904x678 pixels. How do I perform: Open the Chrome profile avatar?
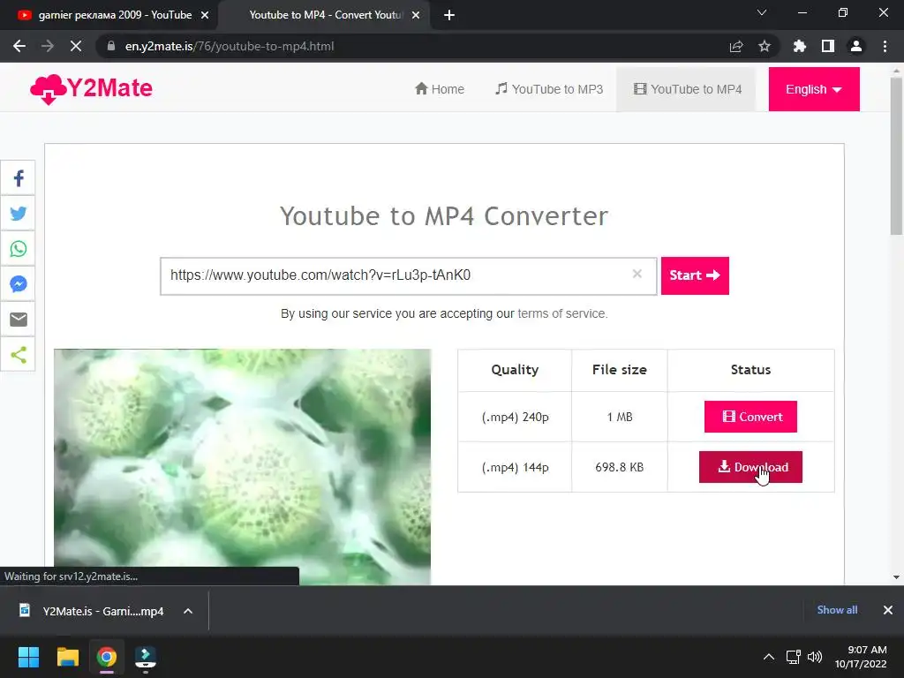[x=856, y=46]
